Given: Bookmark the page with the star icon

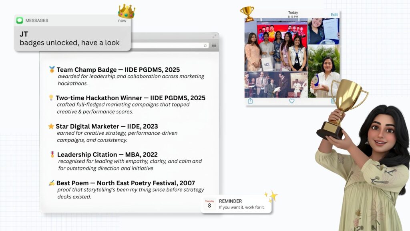Looking at the screenshot, I should tap(205, 46).
